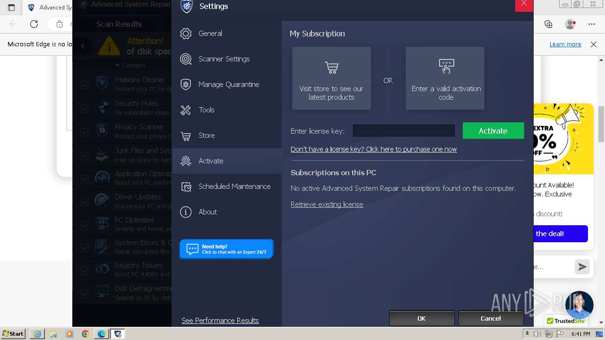
Task: Click the license key input field
Action: pyautogui.click(x=404, y=131)
